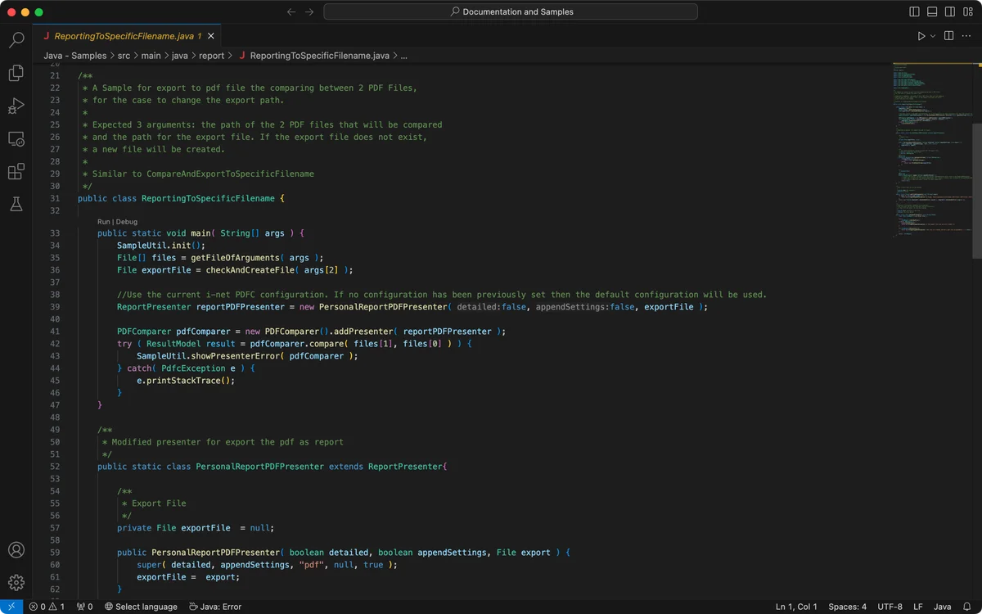This screenshot has width=982, height=614.
Task: Toggle the primary side bar layout button
Action: click(x=915, y=12)
